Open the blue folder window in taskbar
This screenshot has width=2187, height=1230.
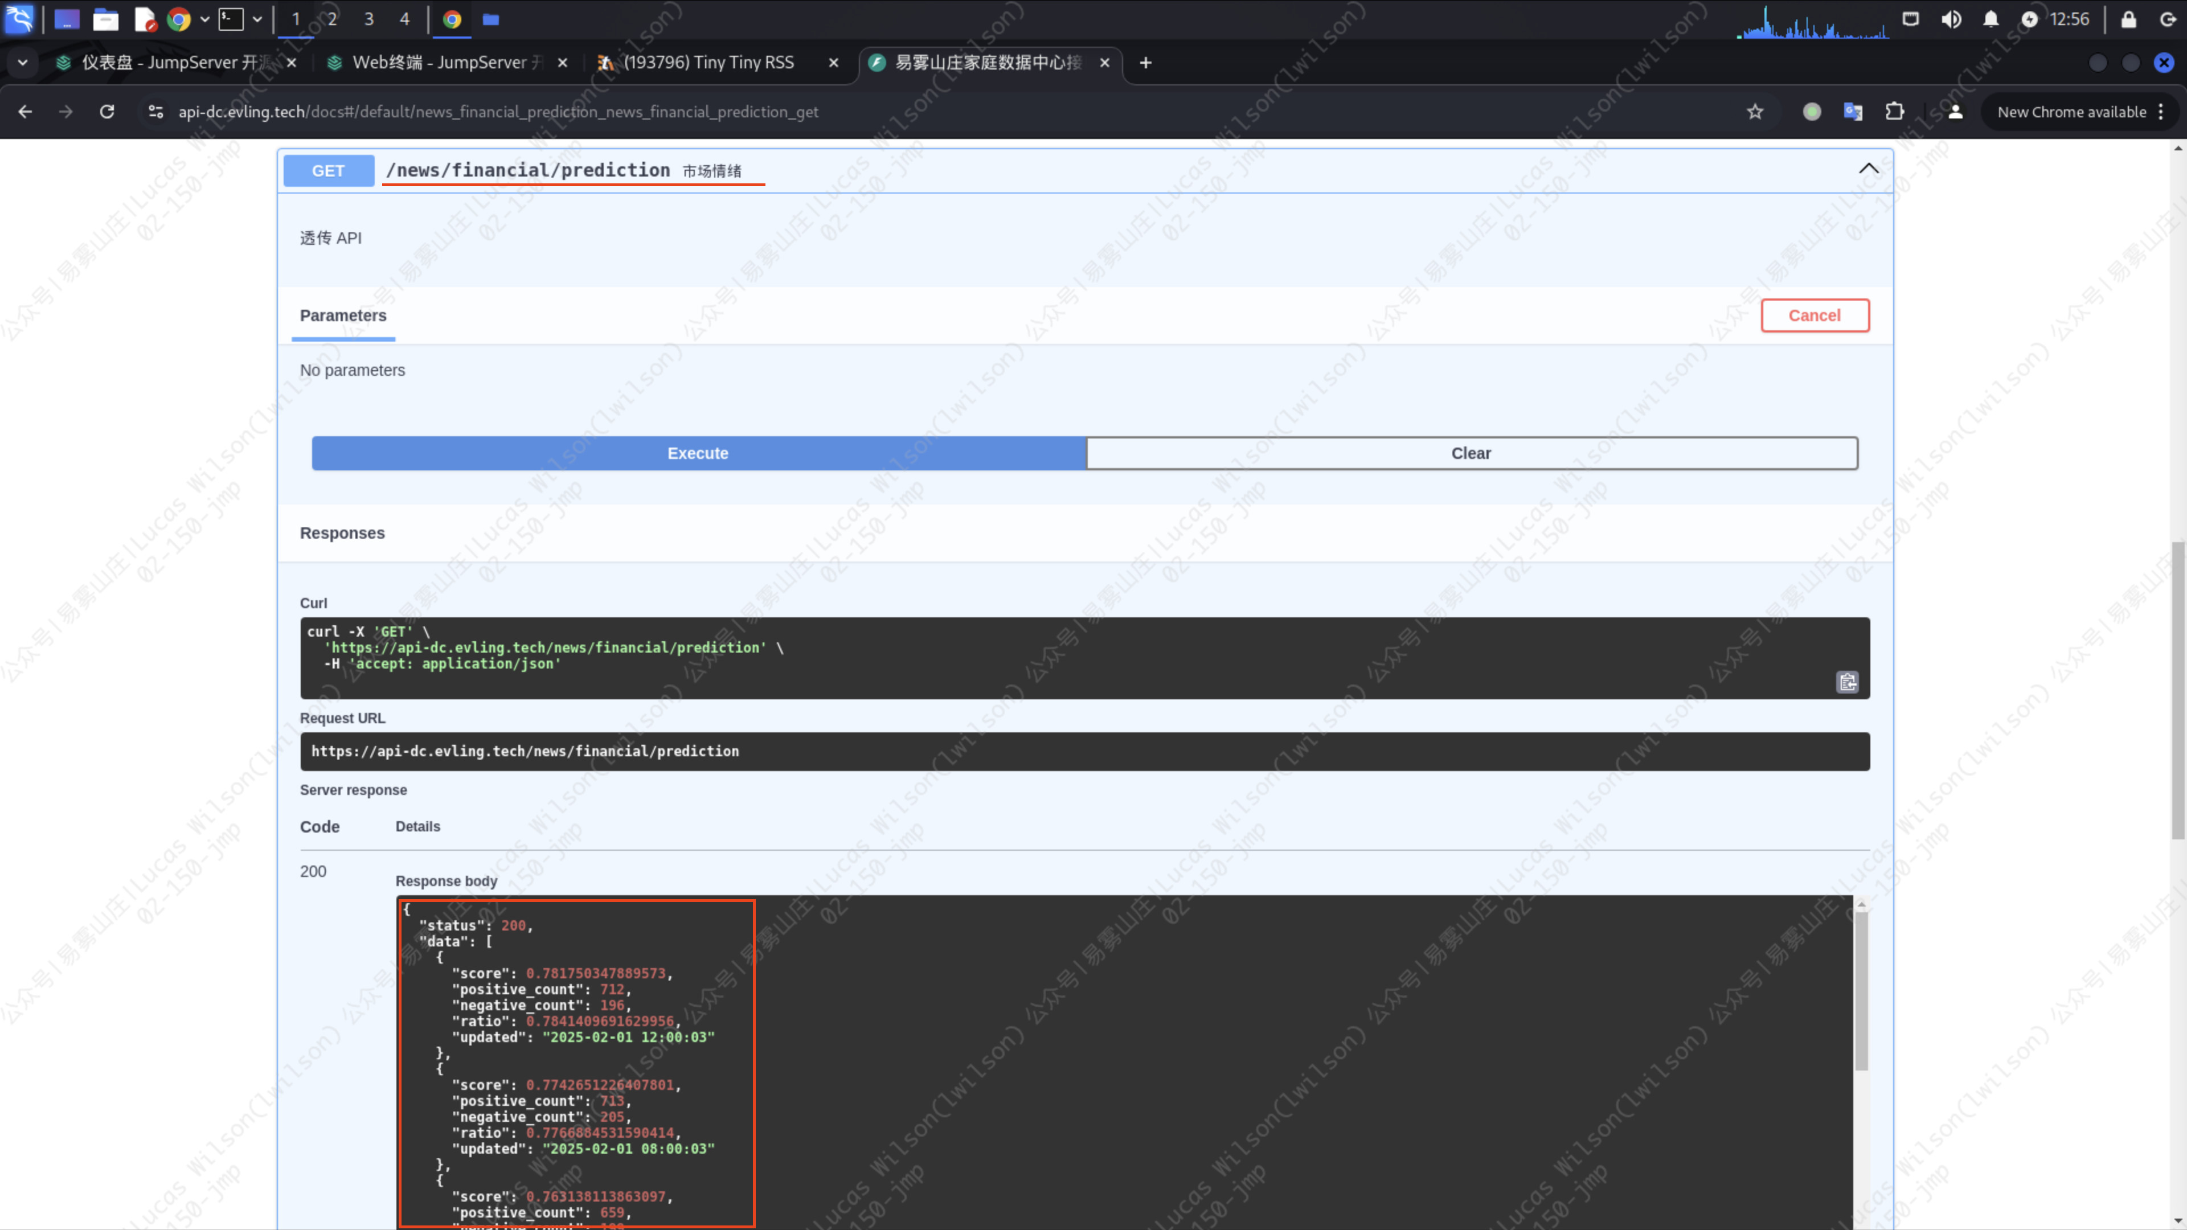click(491, 19)
